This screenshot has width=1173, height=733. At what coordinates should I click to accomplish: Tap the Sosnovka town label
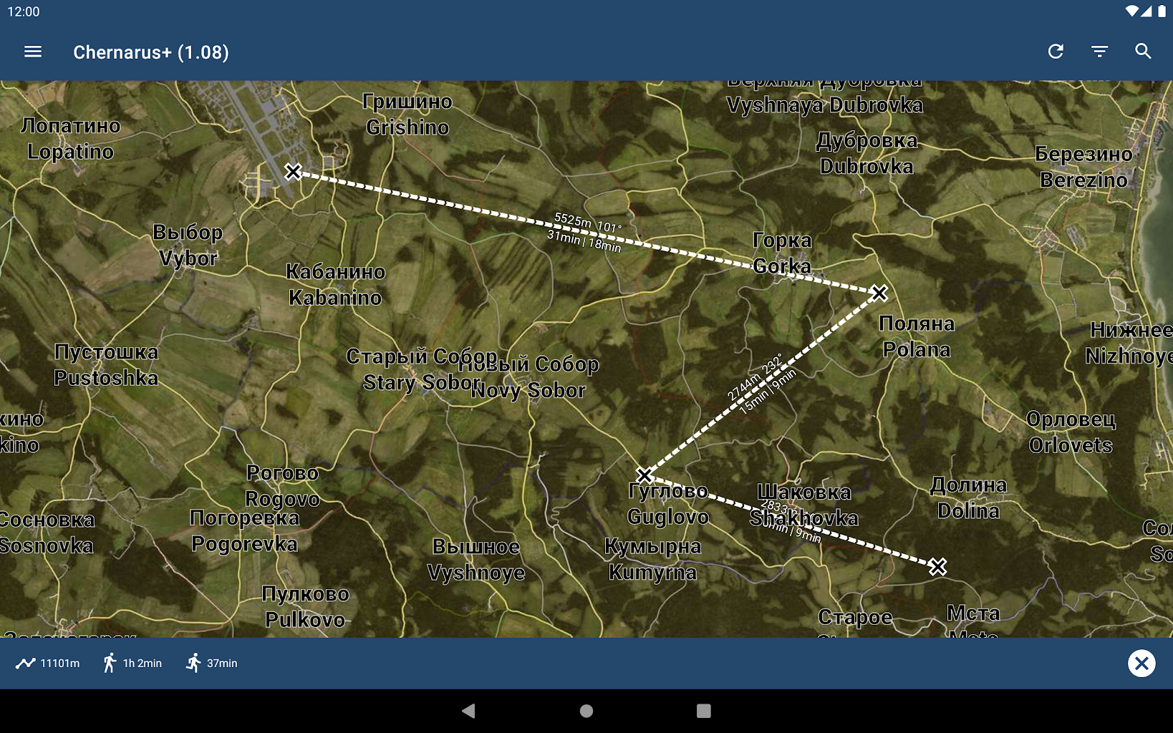(47, 533)
